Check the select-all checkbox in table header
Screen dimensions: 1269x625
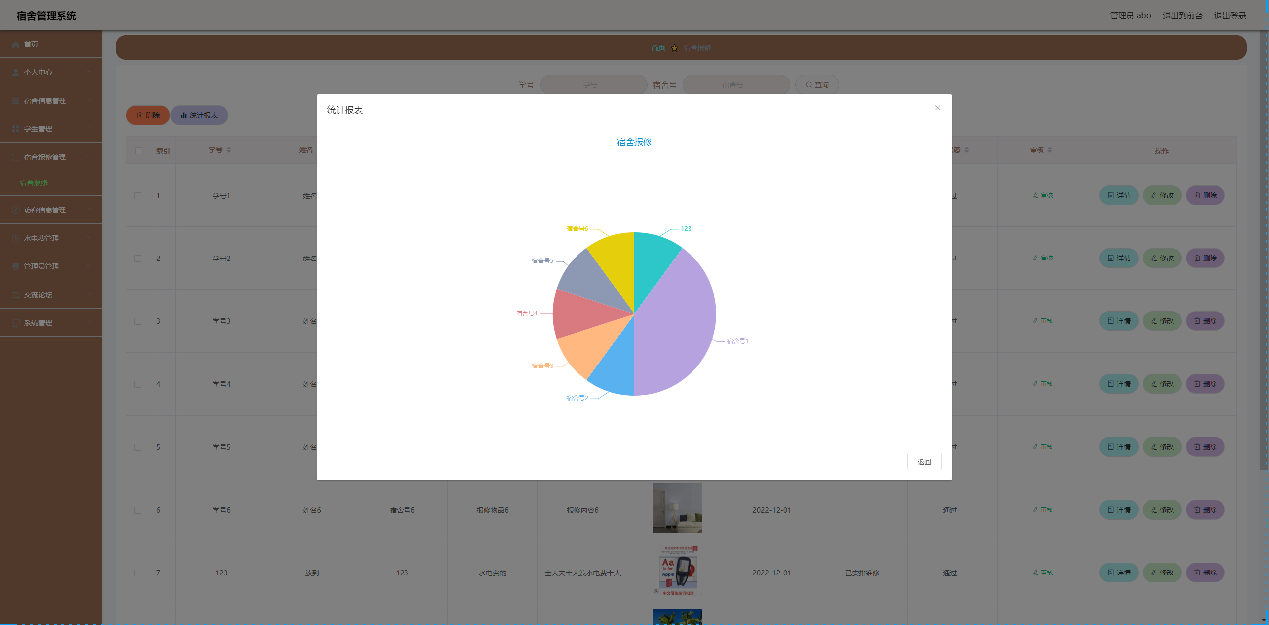pos(138,150)
